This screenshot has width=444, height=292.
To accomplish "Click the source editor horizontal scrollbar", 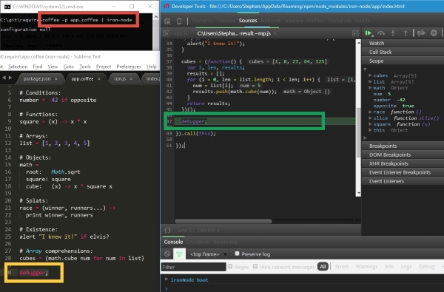I will coord(223,221).
